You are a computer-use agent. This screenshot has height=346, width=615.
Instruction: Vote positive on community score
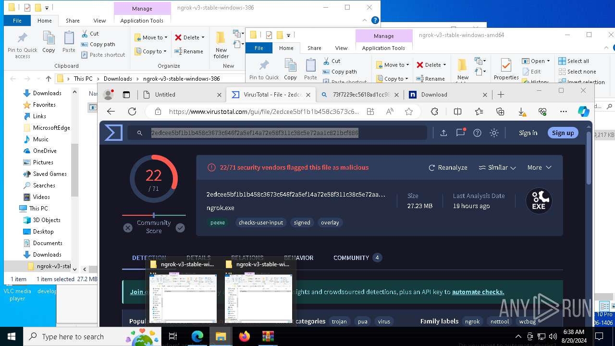[x=180, y=228]
